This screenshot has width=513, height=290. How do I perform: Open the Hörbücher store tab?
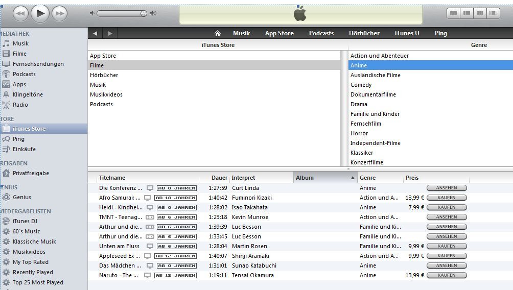(x=364, y=33)
